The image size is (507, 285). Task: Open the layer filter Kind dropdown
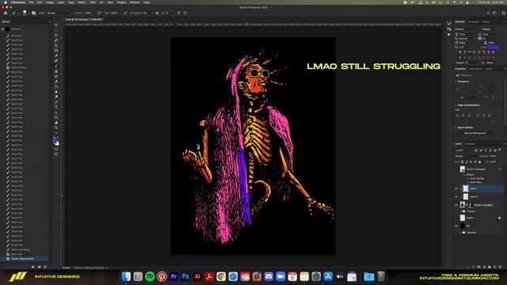[463, 150]
